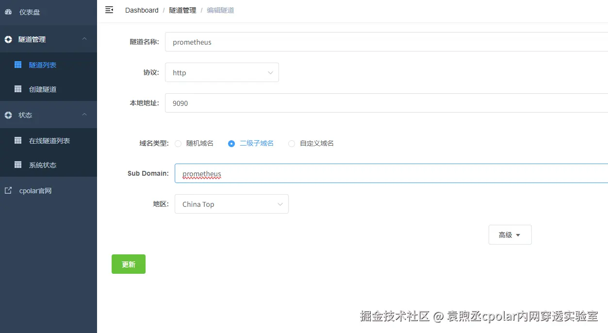Image resolution: width=608 pixels, height=333 pixels.
Task: Open 在线隧道列表 in the sidebar
Action: coord(49,140)
